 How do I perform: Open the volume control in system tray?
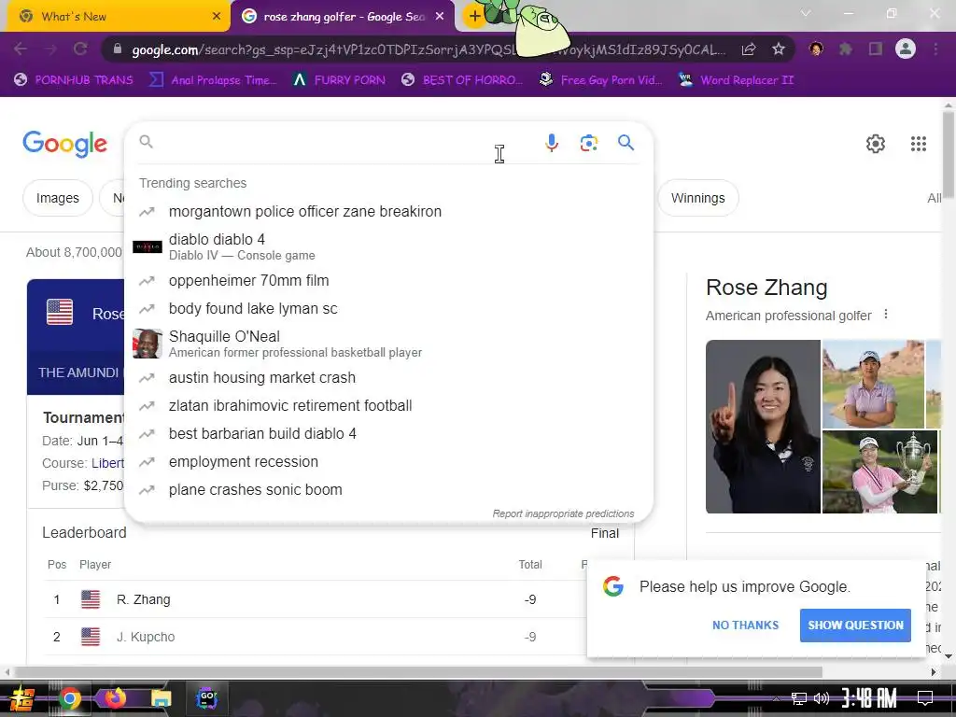(x=822, y=698)
